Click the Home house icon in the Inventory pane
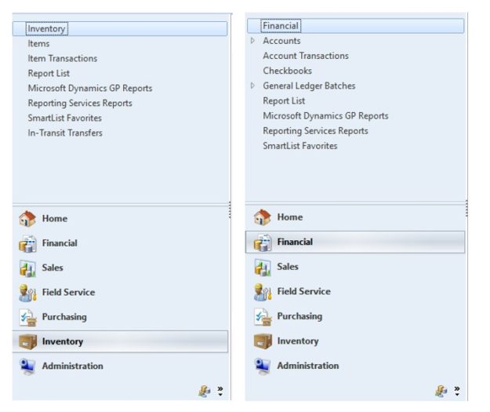This screenshot has height=412, width=490. click(x=27, y=219)
